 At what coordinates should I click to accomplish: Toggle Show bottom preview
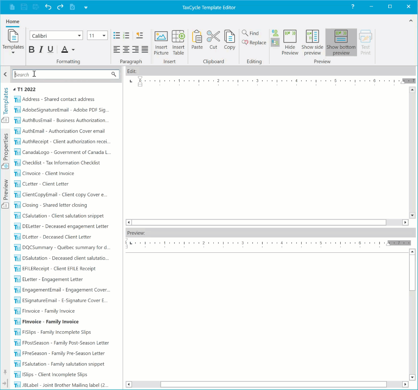tap(341, 43)
